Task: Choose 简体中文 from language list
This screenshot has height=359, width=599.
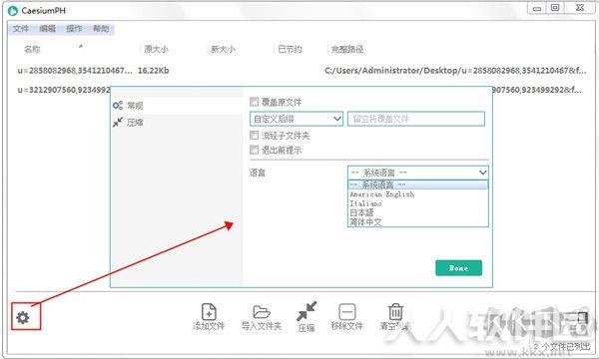Action: pyautogui.click(x=418, y=221)
